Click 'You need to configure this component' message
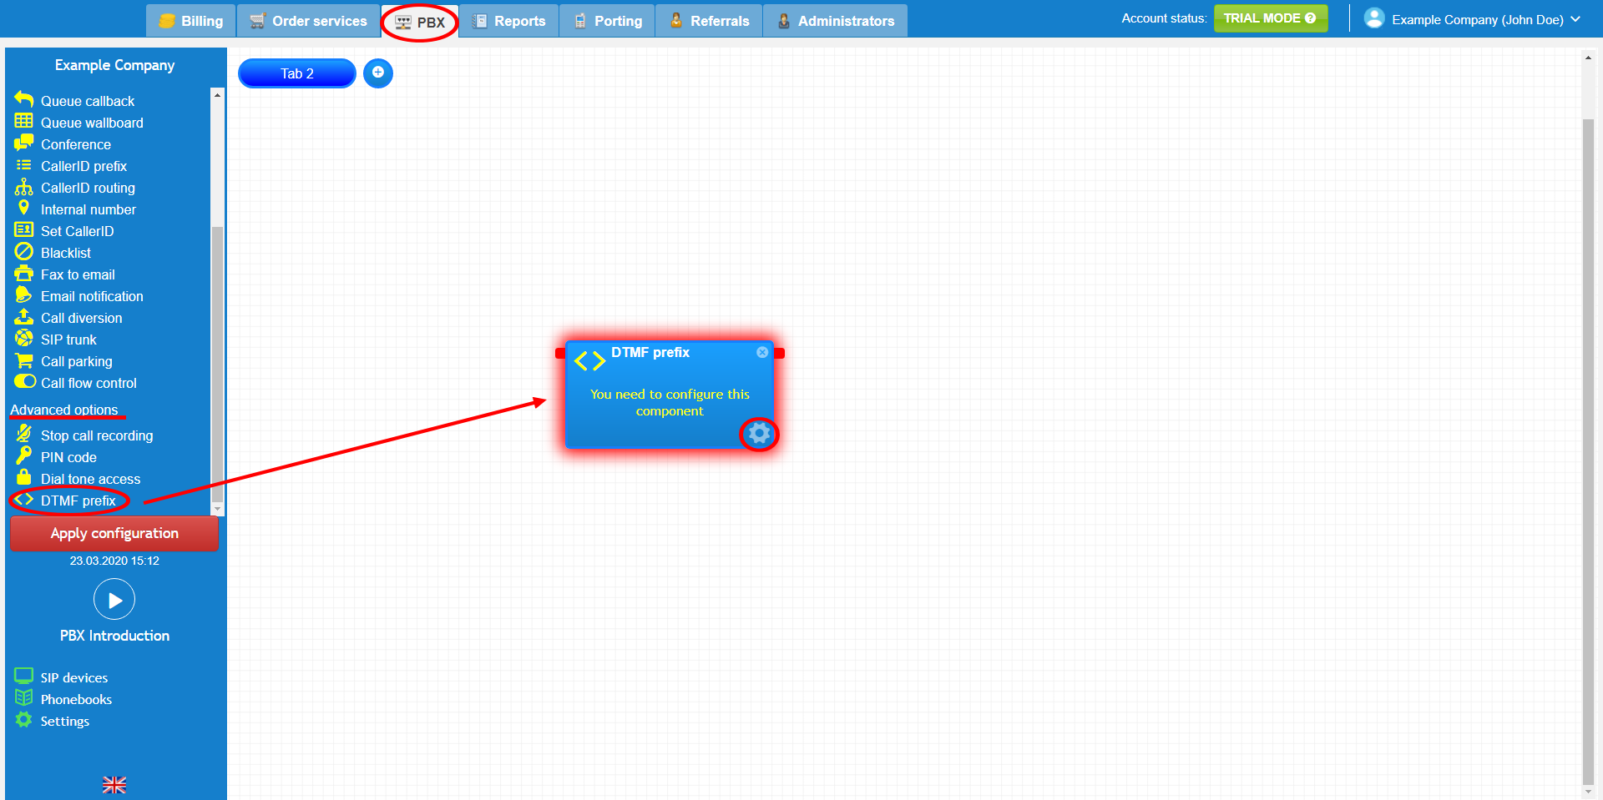The width and height of the screenshot is (1603, 800). tap(670, 403)
